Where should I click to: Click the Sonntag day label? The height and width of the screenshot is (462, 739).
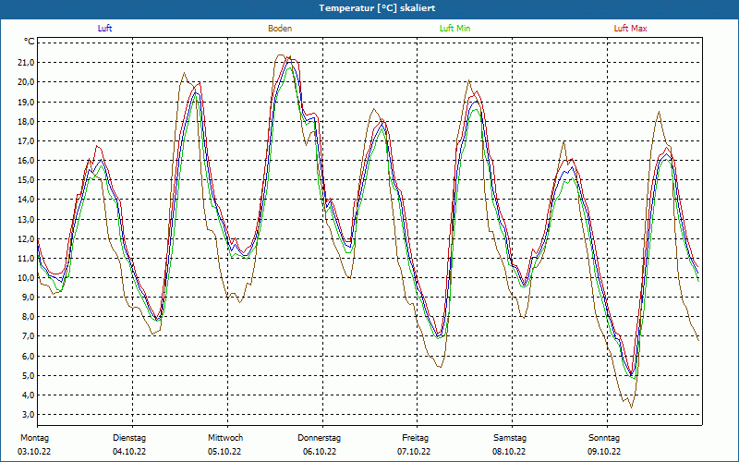(x=604, y=438)
